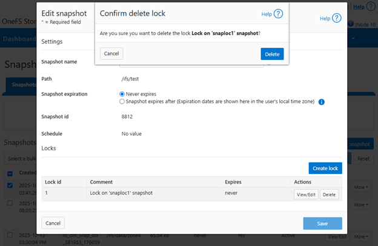Image resolution: width=378 pixels, height=246 pixels.
Task: Confirm deletion with the blue Delete button
Action: [272, 54]
